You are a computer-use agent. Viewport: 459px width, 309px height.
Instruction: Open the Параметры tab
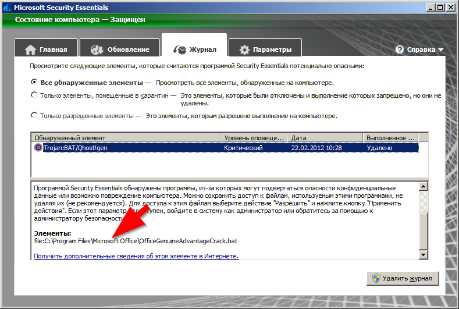(265, 48)
